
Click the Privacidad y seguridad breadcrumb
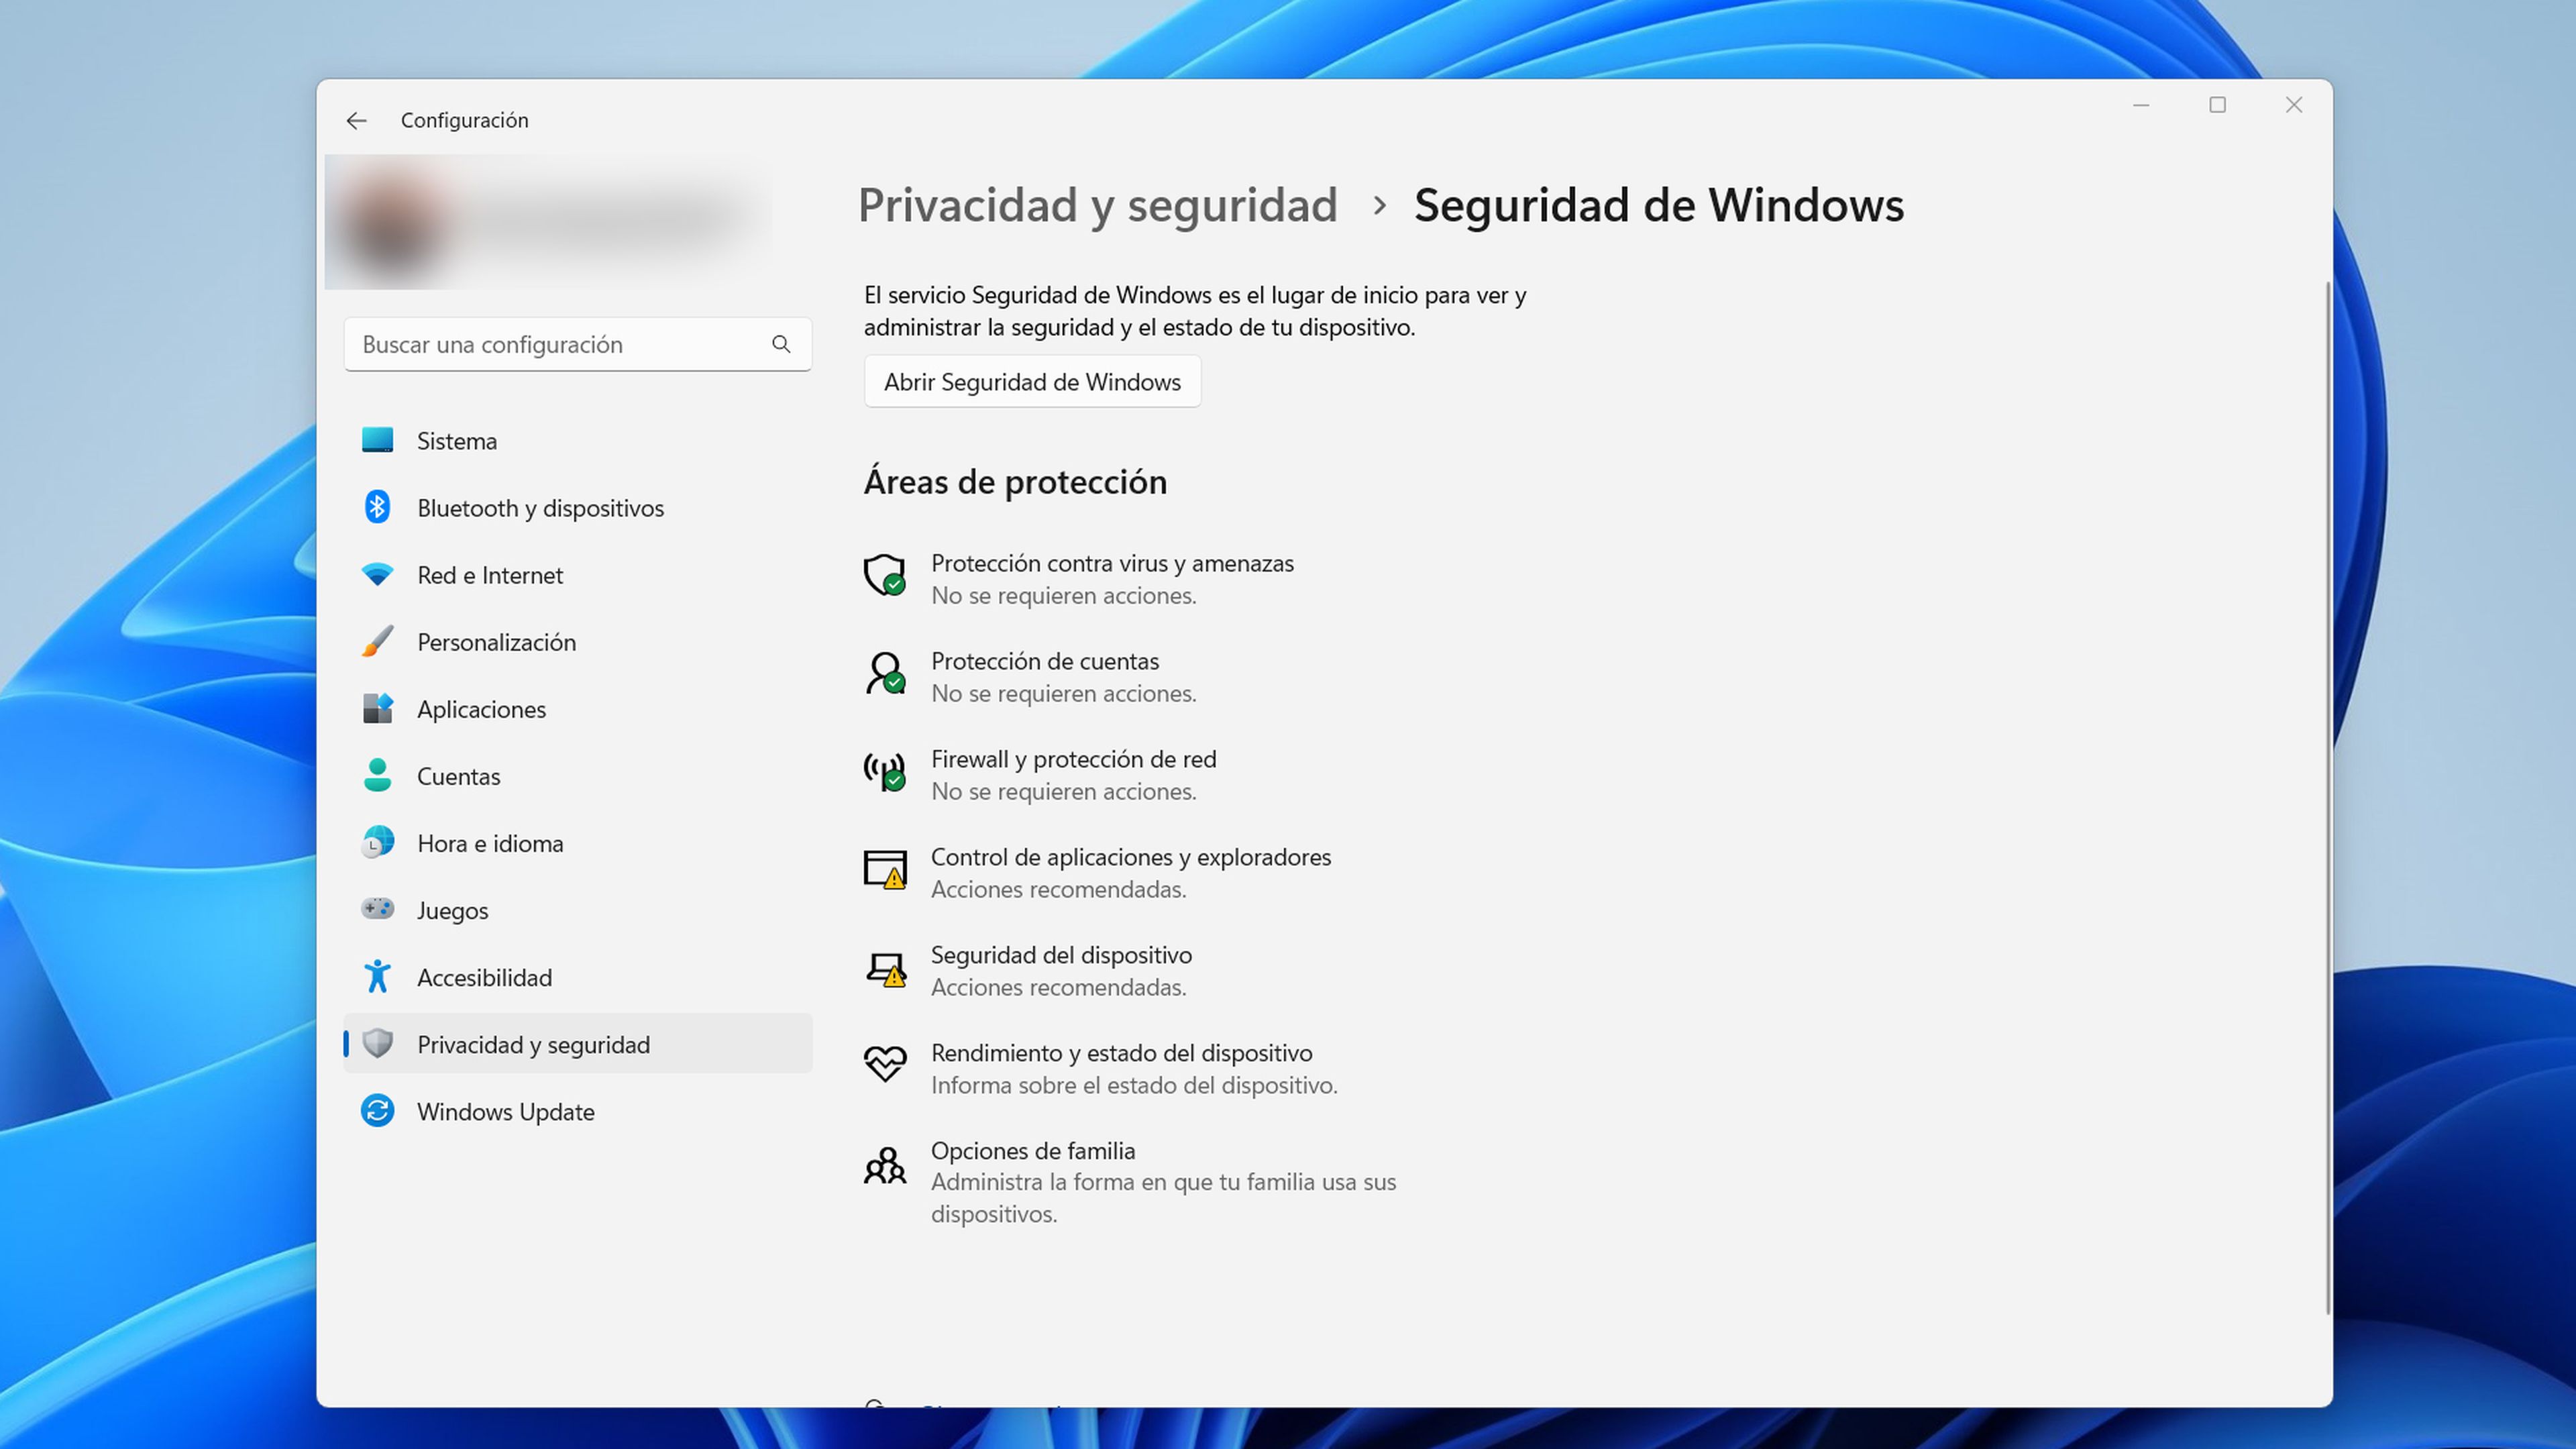[1097, 206]
